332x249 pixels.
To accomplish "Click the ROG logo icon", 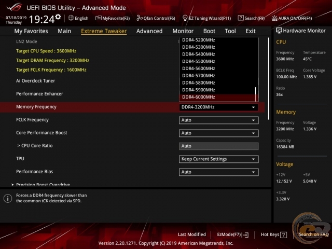I will coord(14,7).
